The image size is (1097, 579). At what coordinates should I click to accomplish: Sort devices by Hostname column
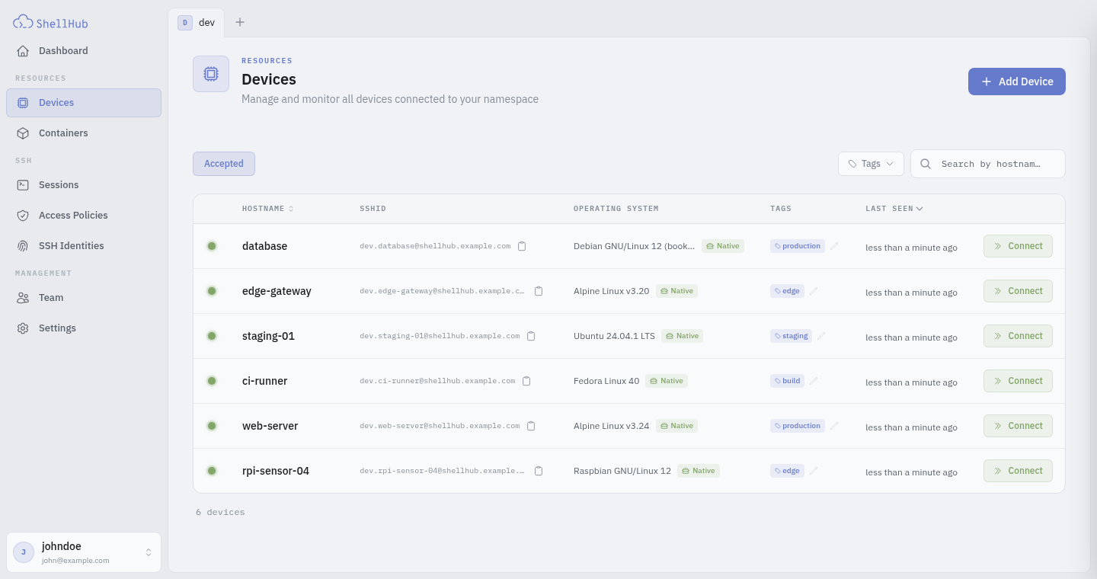click(x=267, y=209)
